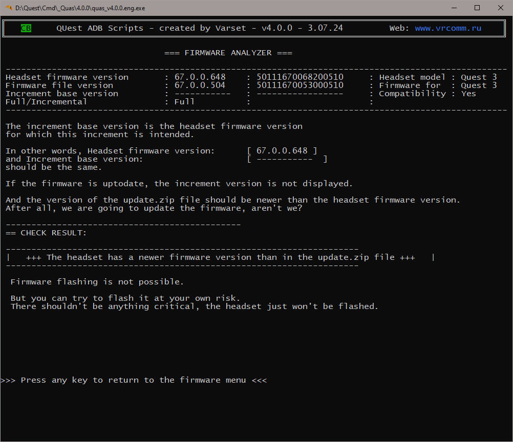Click the Headset model Quest 3 value

[x=479, y=77]
